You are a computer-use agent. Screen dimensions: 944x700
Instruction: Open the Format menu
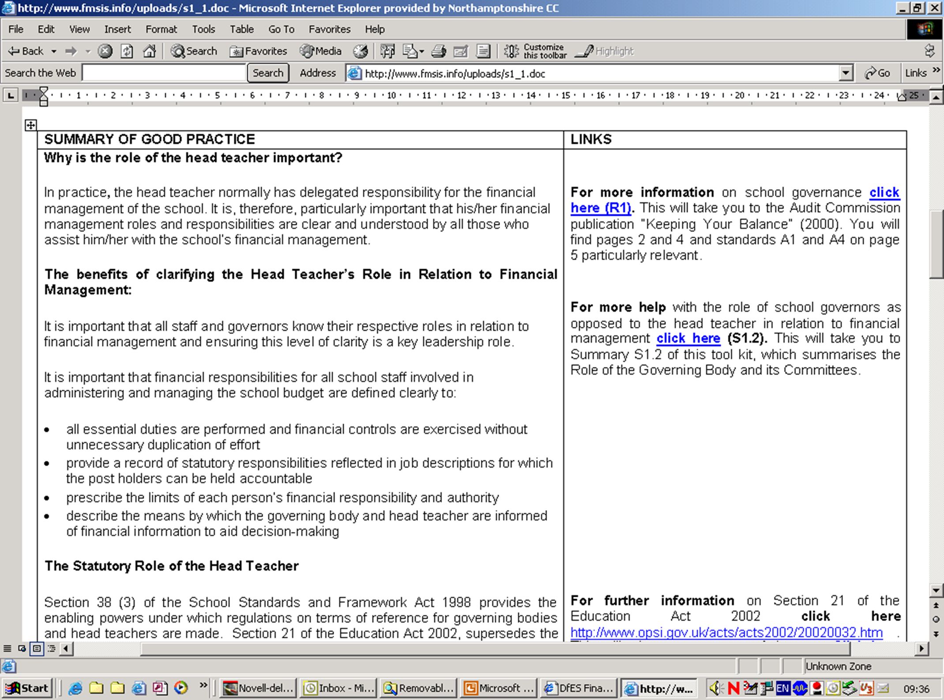[161, 29]
